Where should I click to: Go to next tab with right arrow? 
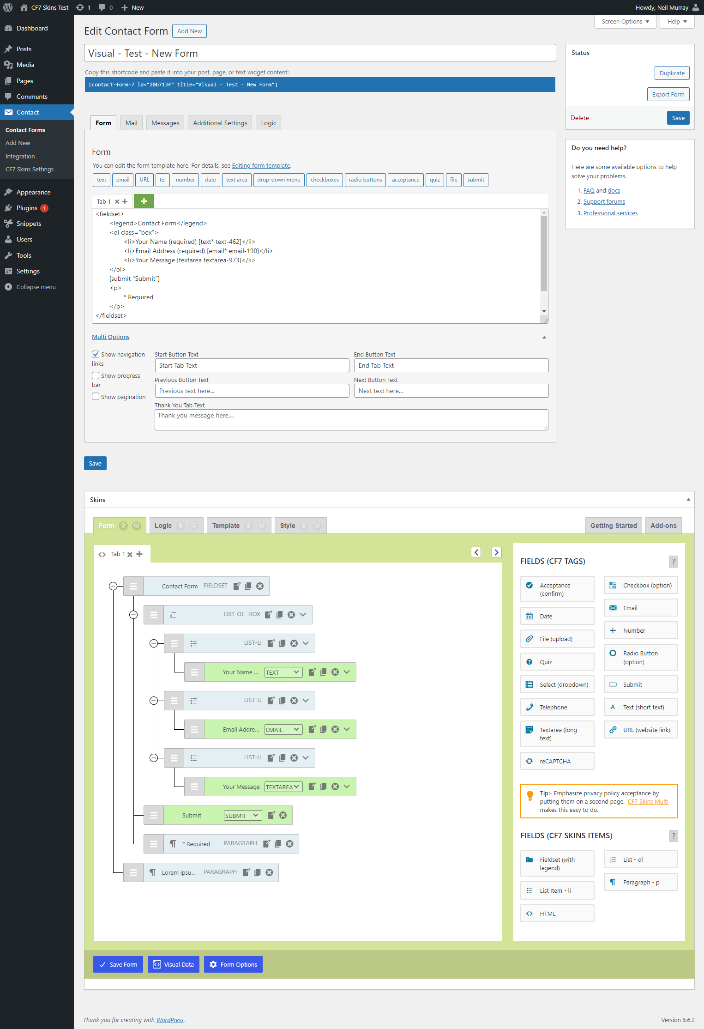[496, 552]
